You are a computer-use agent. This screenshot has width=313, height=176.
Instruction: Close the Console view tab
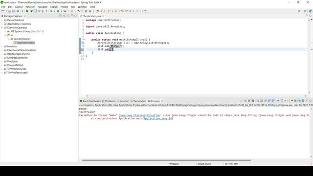tap(162, 101)
